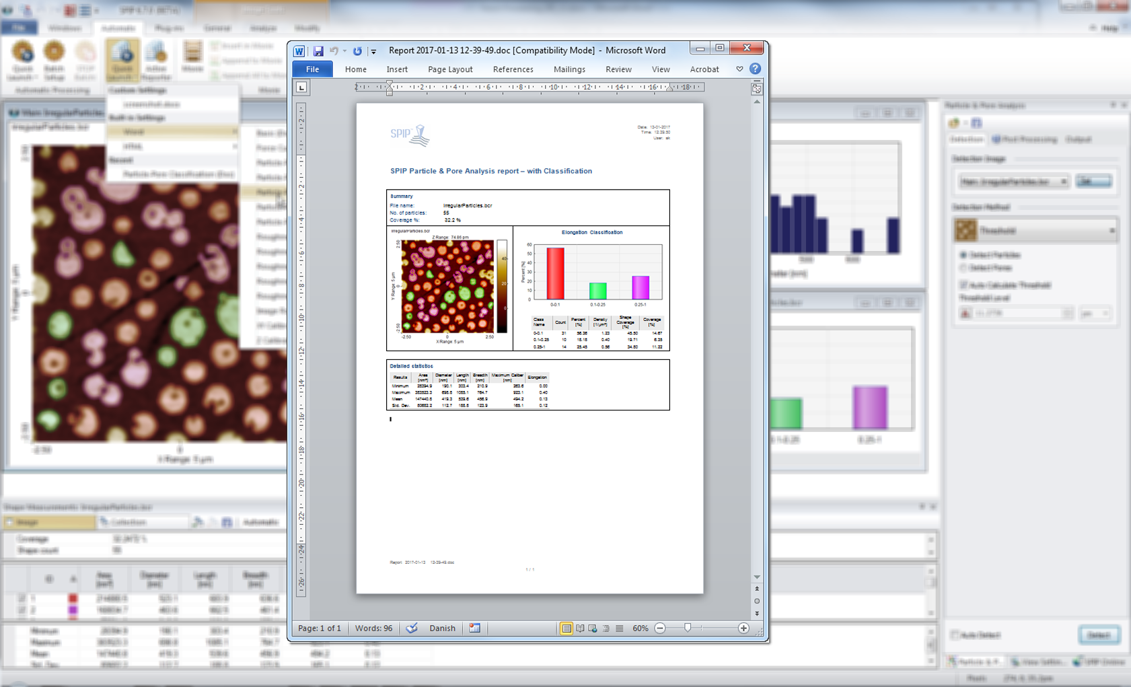This screenshot has width=1131, height=687.
Task: Click the report title 'SPIP Particle & Pore Analysis report'
Action: pyautogui.click(x=455, y=171)
